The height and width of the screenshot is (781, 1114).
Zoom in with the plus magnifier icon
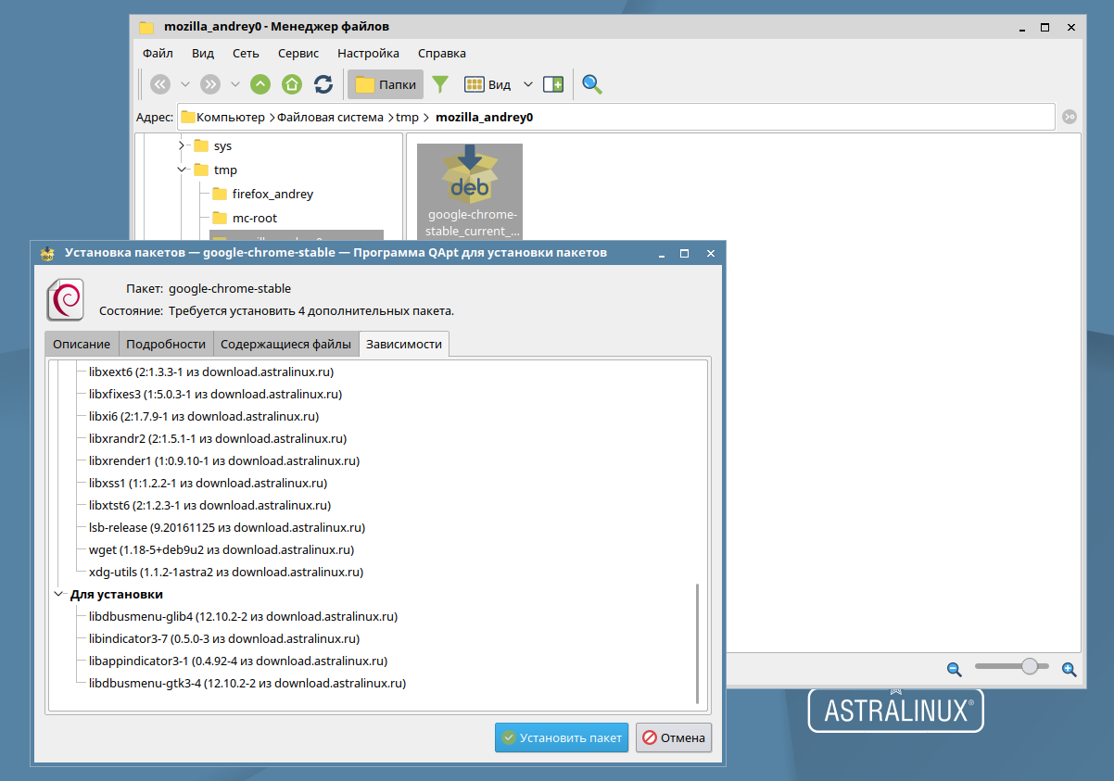(x=1069, y=668)
